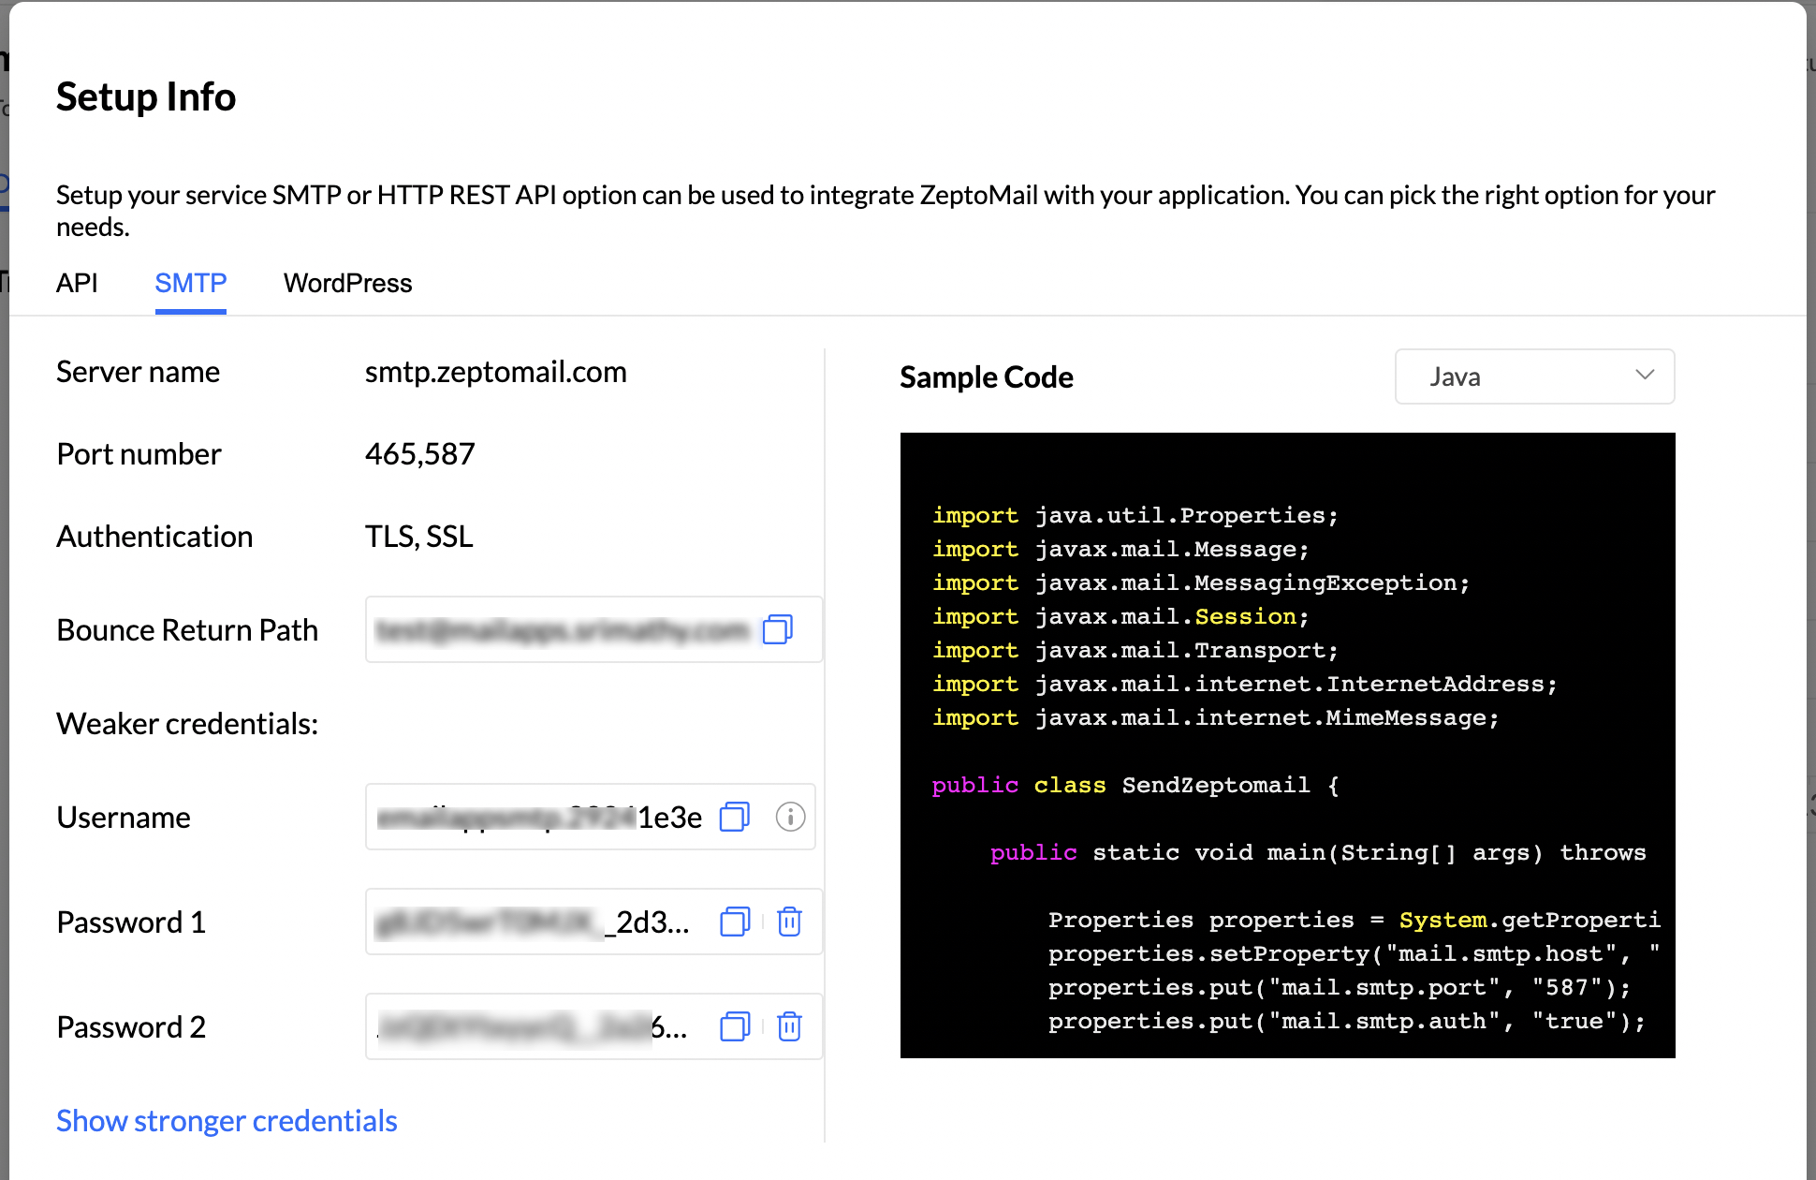
Task: Open the WordPress tab
Action: pos(347,283)
